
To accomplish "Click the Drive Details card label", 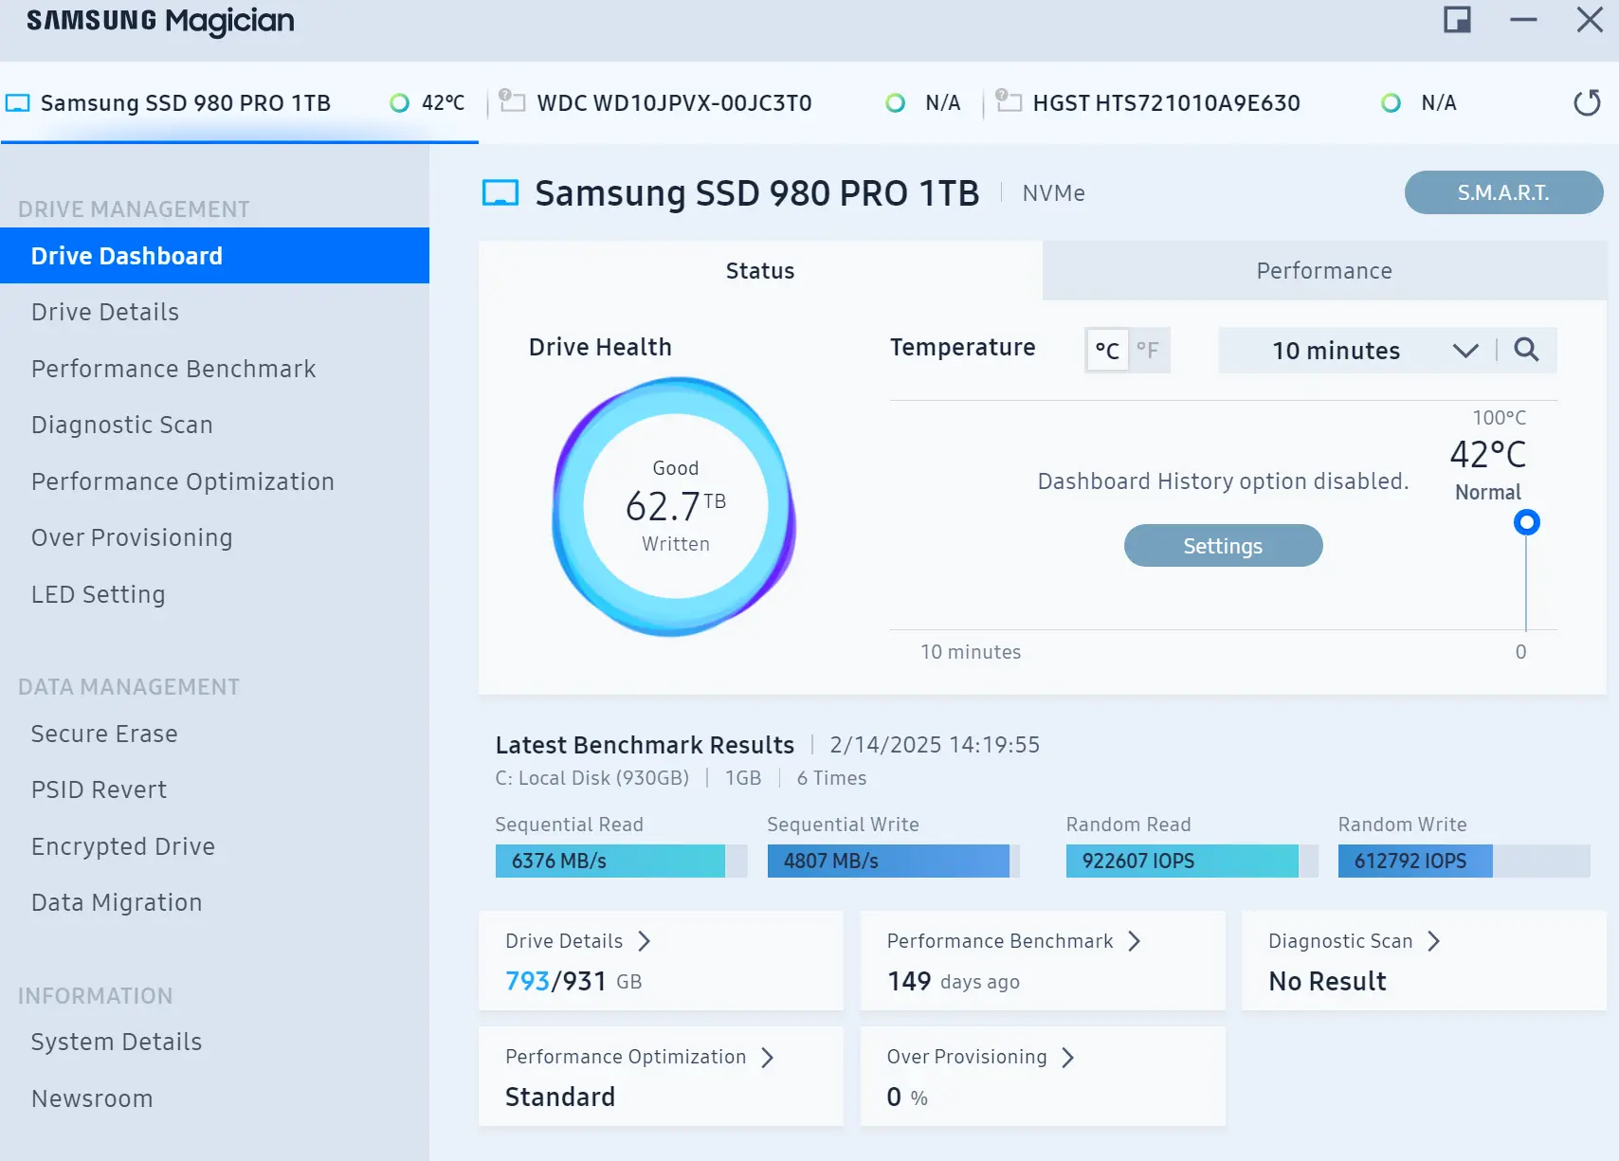I will pyautogui.click(x=564, y=941).
